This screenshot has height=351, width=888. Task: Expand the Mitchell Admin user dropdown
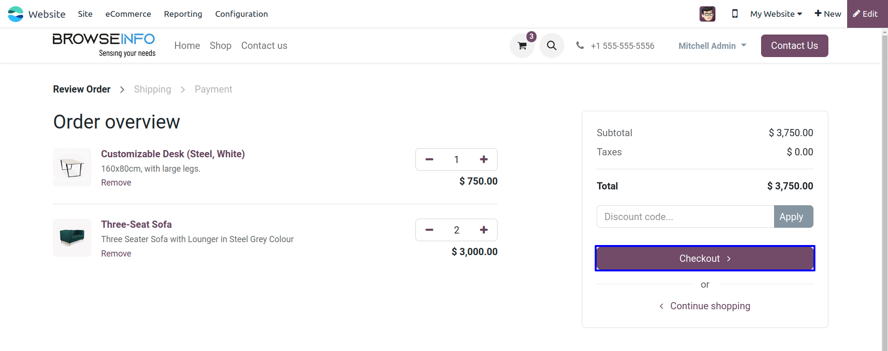(712, 46)
